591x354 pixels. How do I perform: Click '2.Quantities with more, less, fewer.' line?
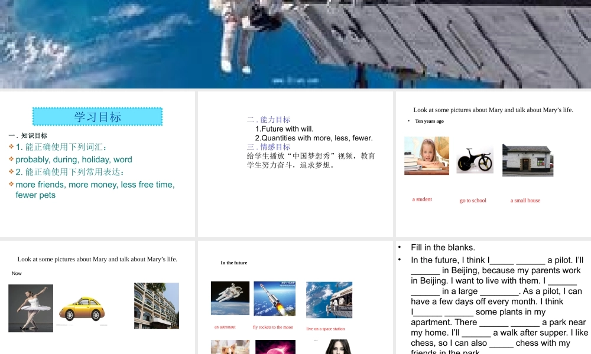314,138
